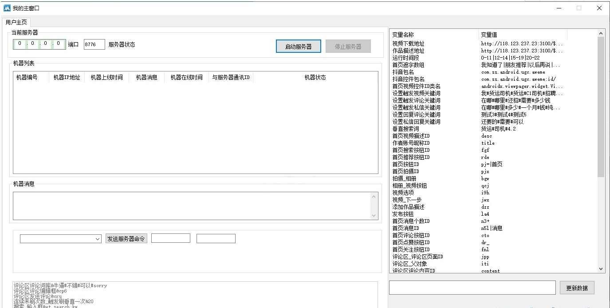Click inside the server IP address field
The height and width of the screenshot is (308, 610).
pos(39,44)
